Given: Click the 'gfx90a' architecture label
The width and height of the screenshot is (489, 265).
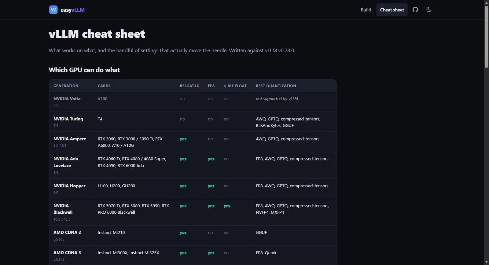Looking at the screenshot, I should click(59, 240).
